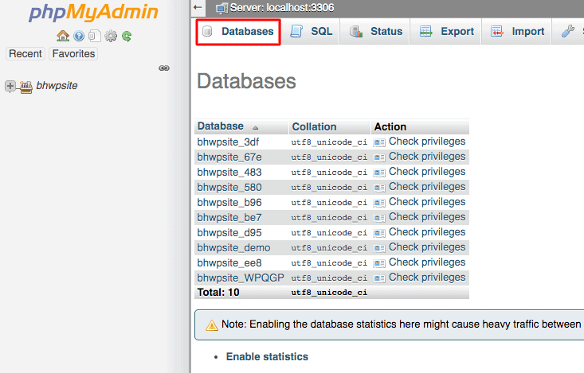
Task: Reload navigation with the green refresh icon
Action: [127, 36]
